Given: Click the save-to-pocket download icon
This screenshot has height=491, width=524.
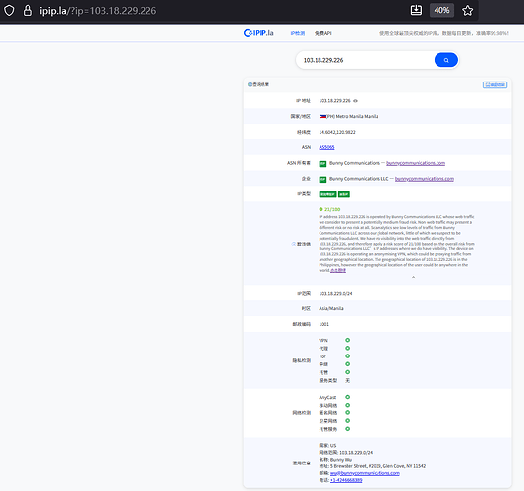Looking at the screenshot, I should click(x=416, y=10).
